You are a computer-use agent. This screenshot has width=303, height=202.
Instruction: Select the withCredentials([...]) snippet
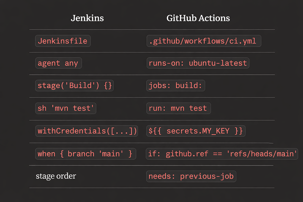[x=87, y=131]
